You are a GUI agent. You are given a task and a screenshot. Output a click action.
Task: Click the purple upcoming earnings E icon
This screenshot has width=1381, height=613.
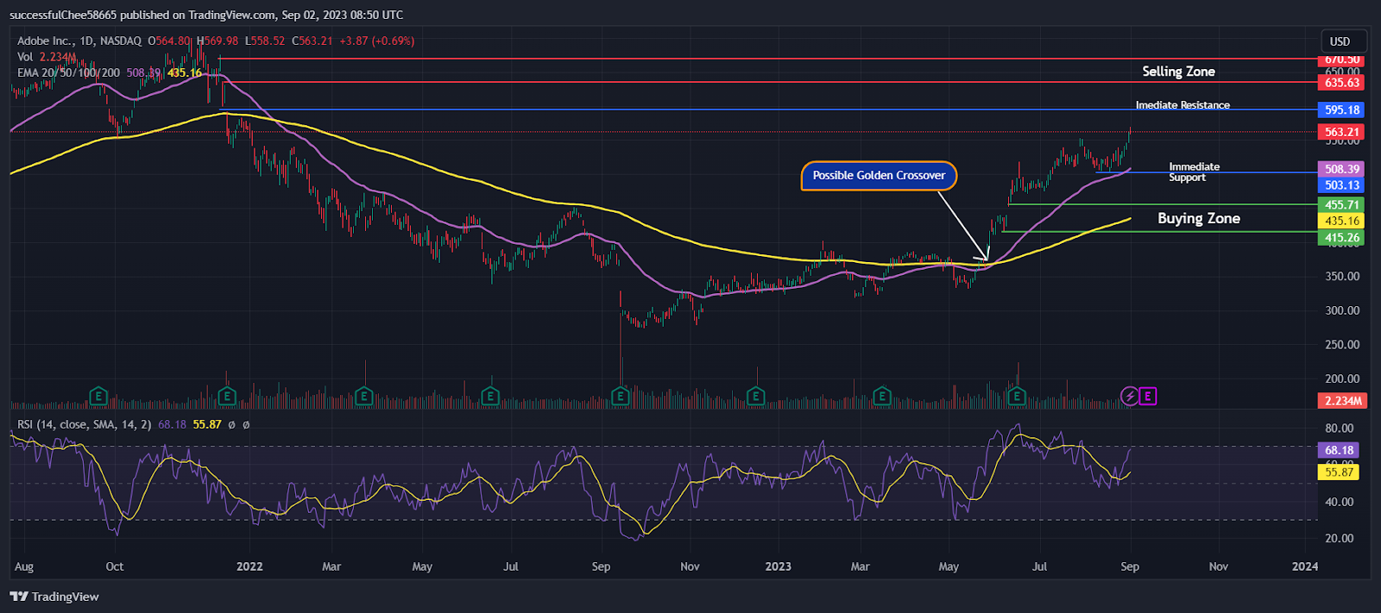coord(1148,397)
